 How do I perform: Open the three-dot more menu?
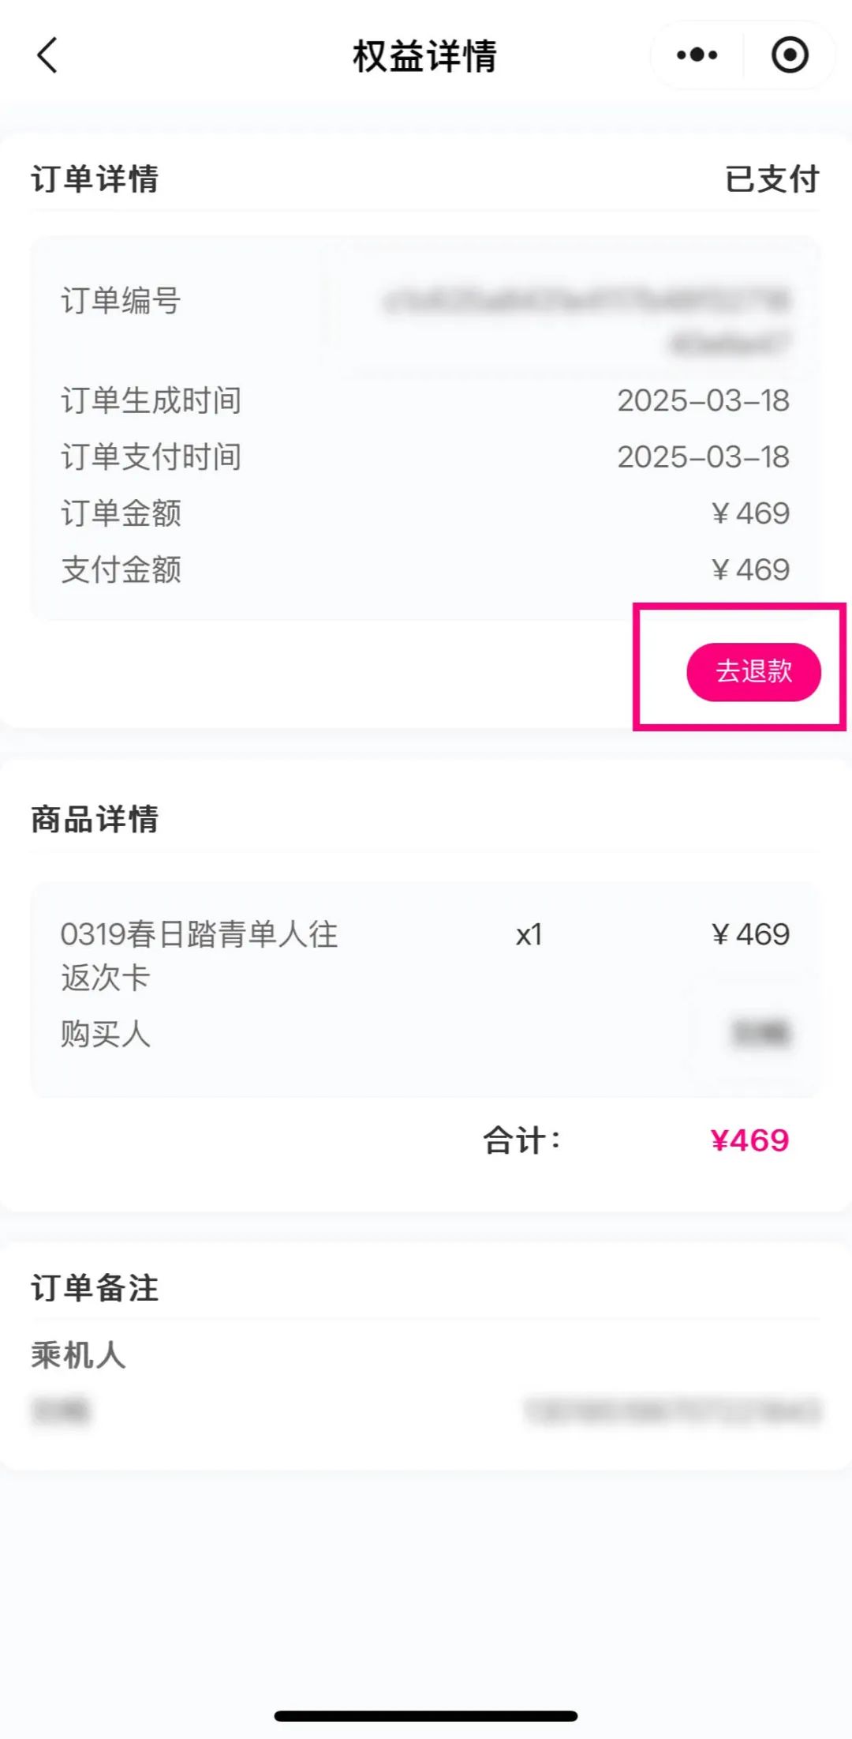[697, 55]
